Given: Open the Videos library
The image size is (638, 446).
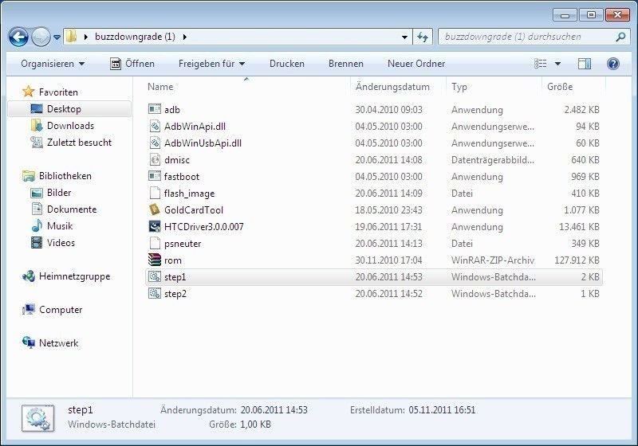Looking at the screenshot, I should click(x=61, y=242).
